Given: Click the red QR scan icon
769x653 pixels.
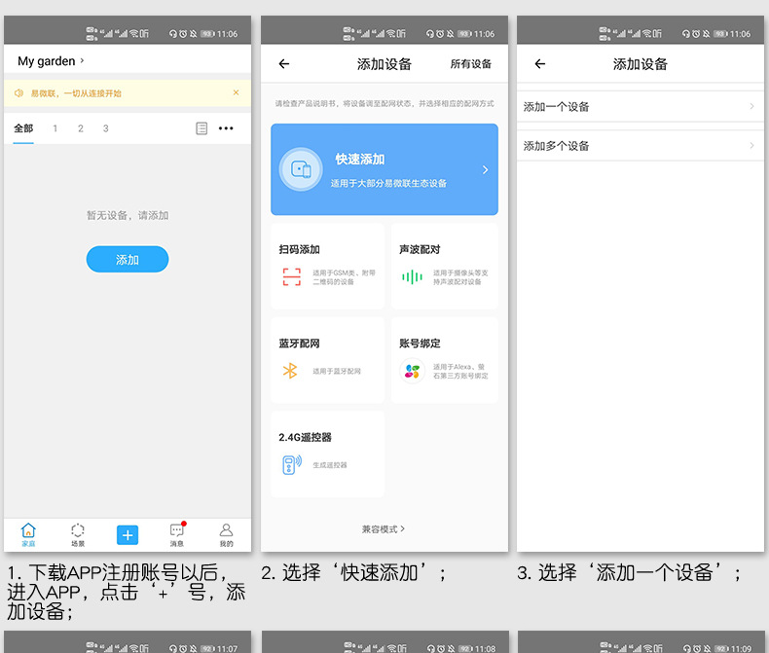Looking at the screenshot, I should 291,277.
